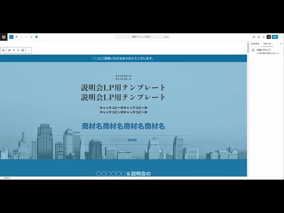Close the settings sidebar
This screenshot has height=213, width=284.
[x=280, y=43]
